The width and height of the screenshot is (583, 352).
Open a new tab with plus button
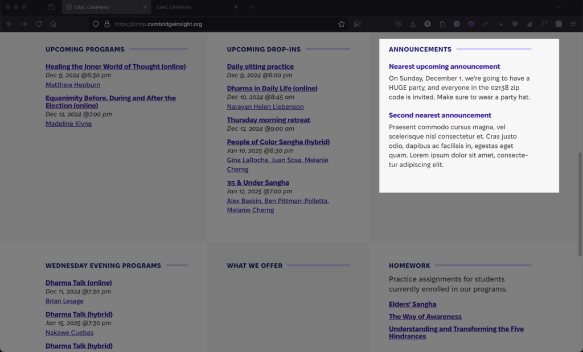point(251,7)
